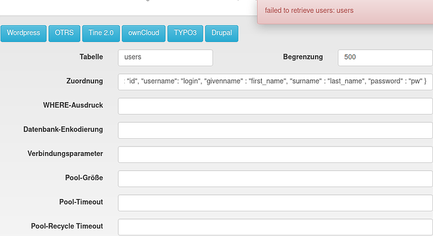
Task: Select the Datenbank-Enkodierung label
Action: click(x=63, y=130)
